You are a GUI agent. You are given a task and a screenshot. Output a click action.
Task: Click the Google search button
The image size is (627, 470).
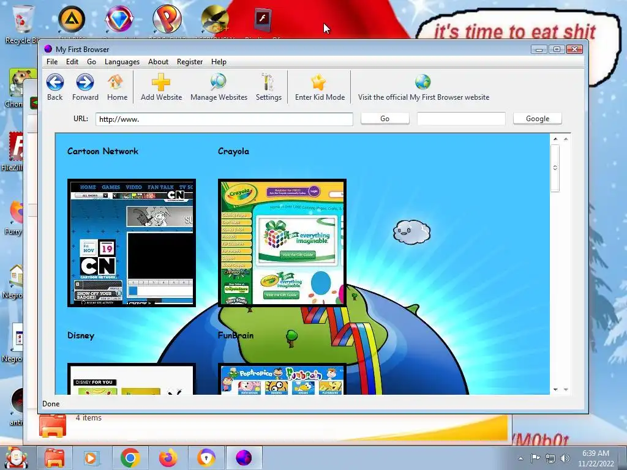(x=538, y=119)
